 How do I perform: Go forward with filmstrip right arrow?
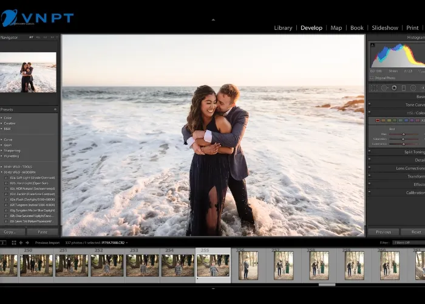pos(27,243)
